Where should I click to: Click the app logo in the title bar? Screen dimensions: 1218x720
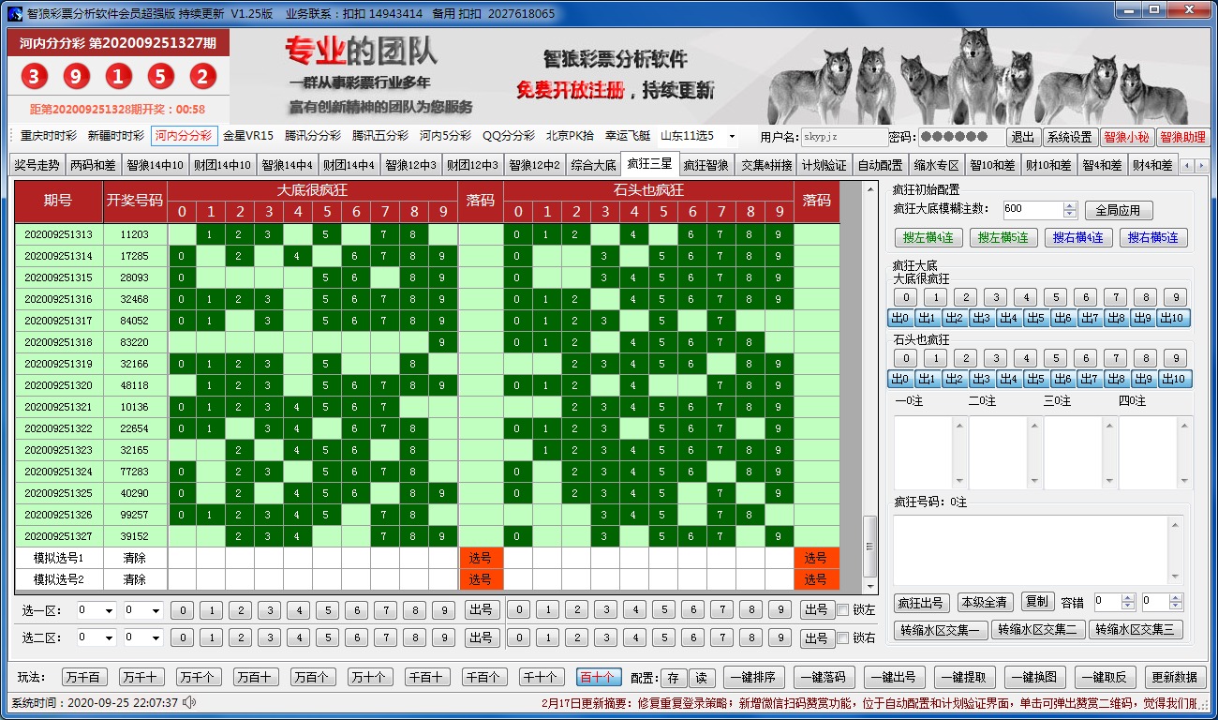pyautogui.click(x=14, y=13)
